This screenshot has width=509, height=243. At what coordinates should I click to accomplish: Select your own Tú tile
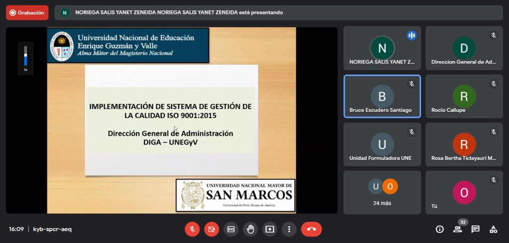pyautogui.click(x=464, y=192)
